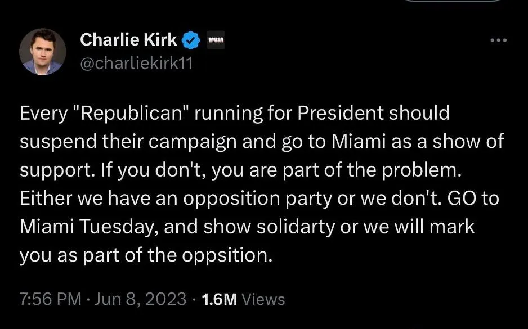Open the more options three-dot menu
528x329 pixels.
click(499, 40)
